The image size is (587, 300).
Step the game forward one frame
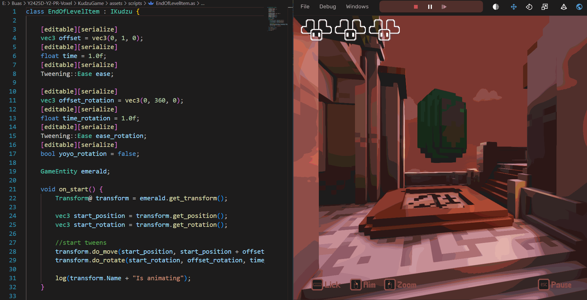444,6
